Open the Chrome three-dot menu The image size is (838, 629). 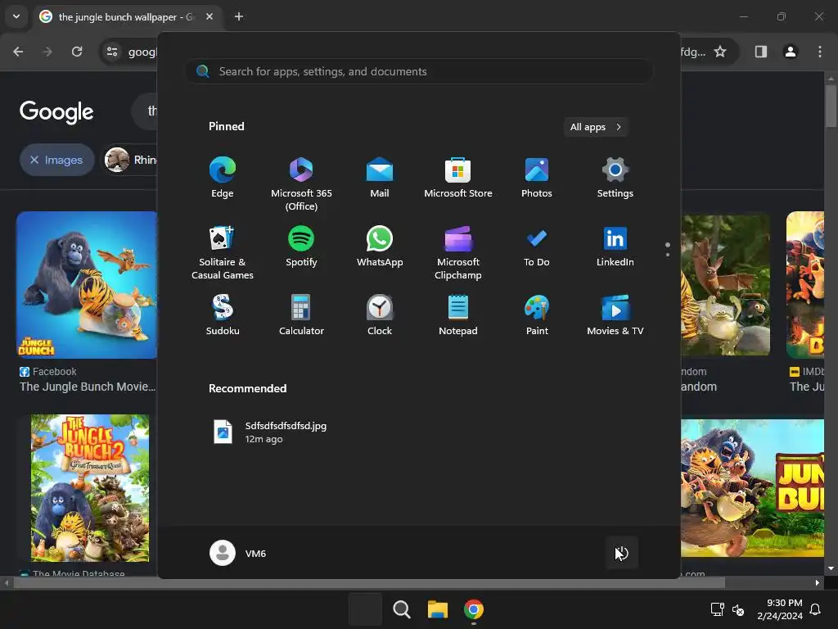coord(820,52)
